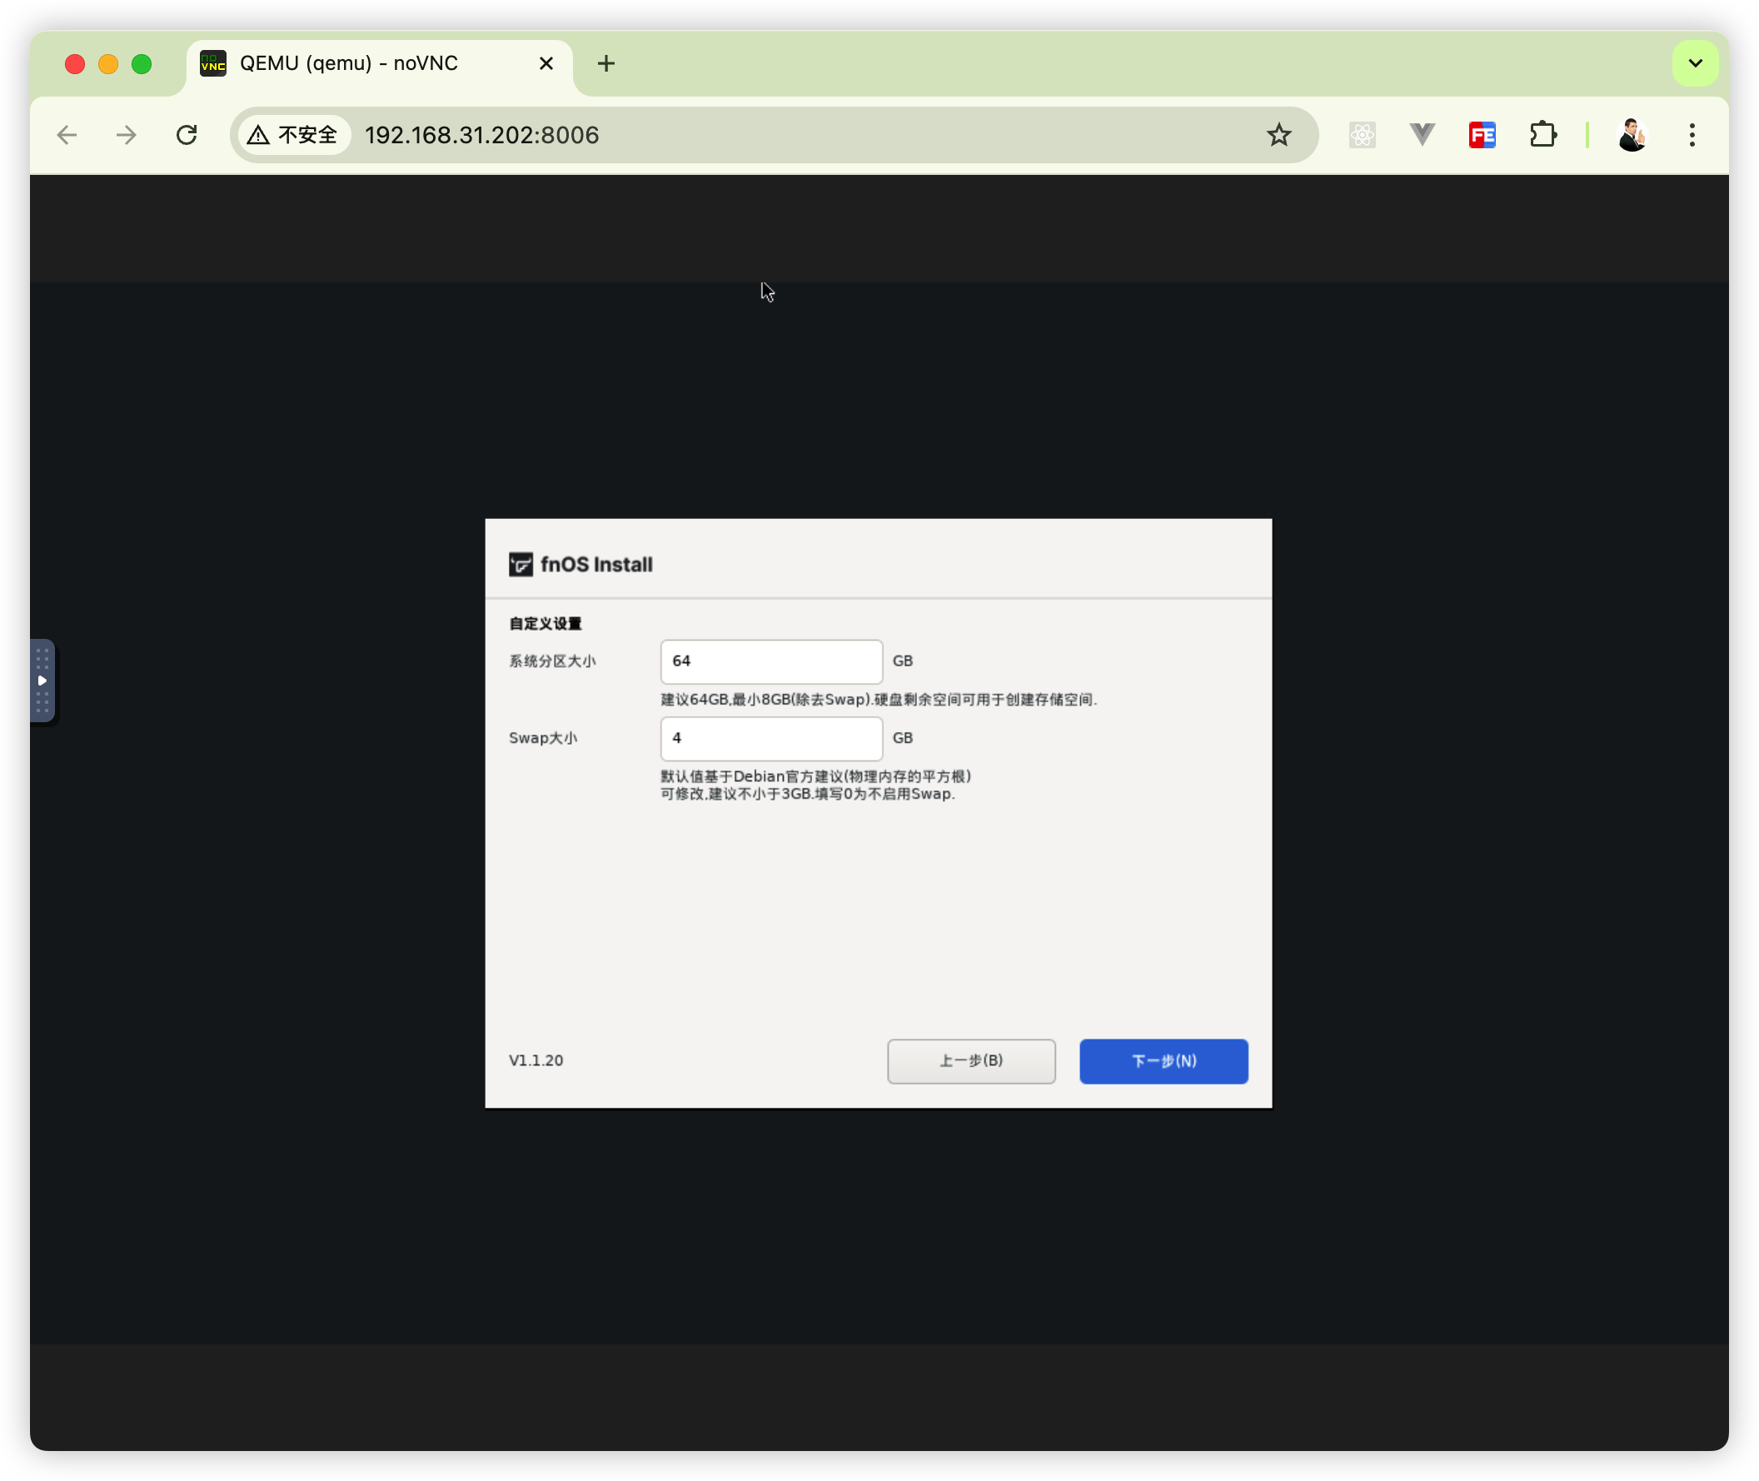Click the React DevTools extension icon

click(1362, 135)
